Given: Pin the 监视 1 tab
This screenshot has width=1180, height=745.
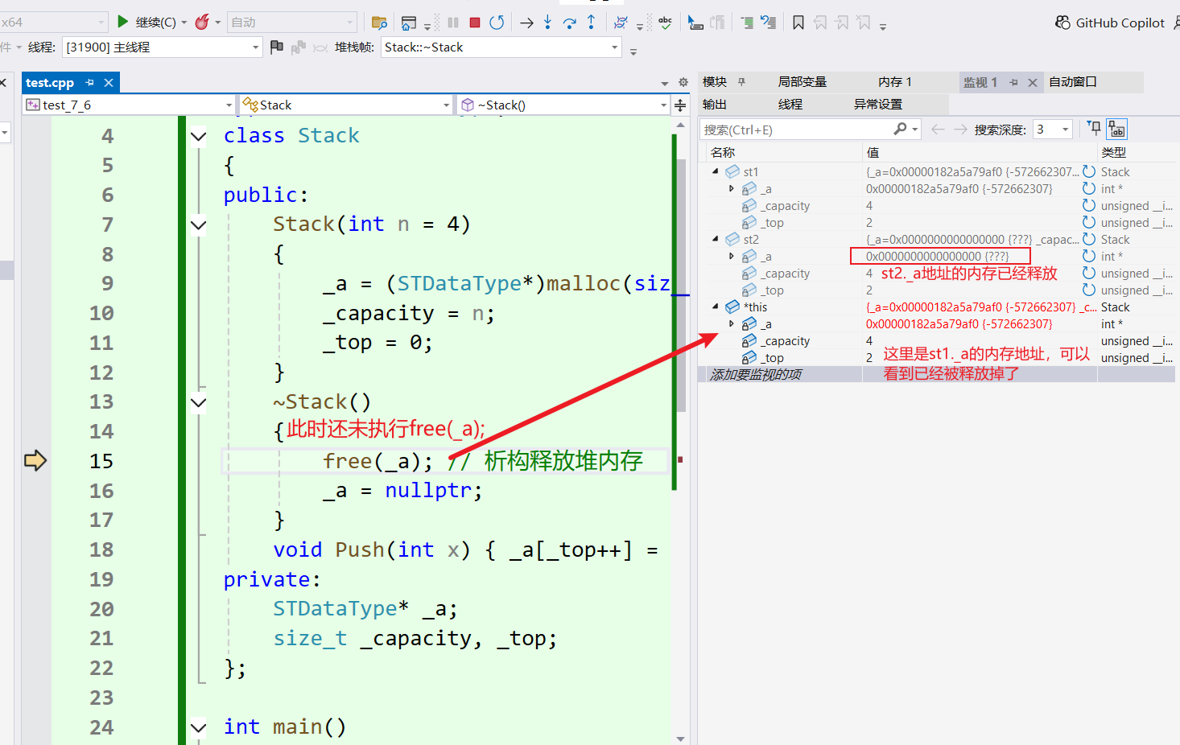Looking at the screenshot, I should [x=1013, y=82].
